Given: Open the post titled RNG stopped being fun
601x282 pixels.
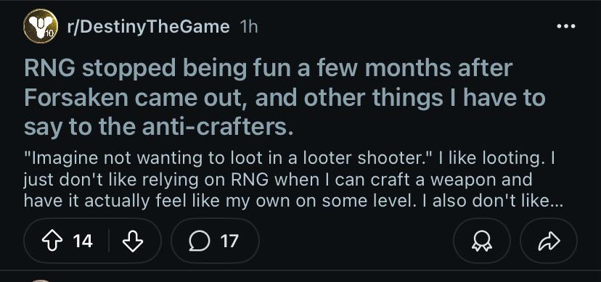Looking at the screenshot, I should point(285,98).
